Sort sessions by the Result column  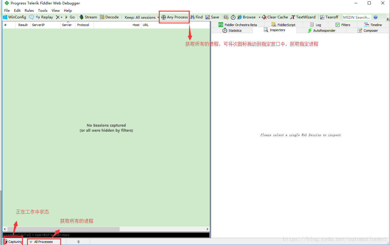(x=23, y=25)
